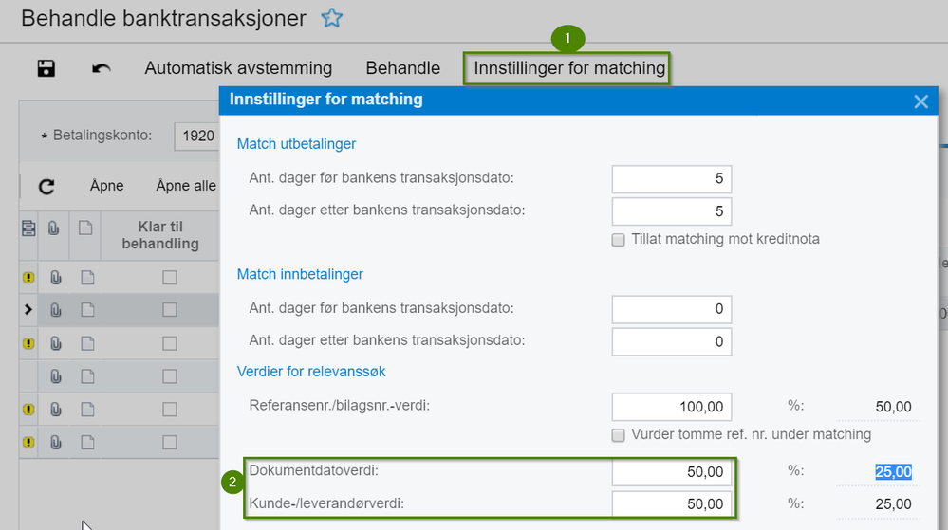Viewport: 948px width, 530px height.
Task: Enable Tillat matching mot kreditnota checkbox
Action: (x=618, y=240)
